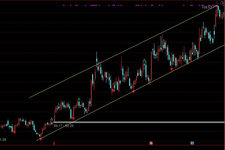
Task: Click the 108.53 high price label
Action: [x=207, y=7]
